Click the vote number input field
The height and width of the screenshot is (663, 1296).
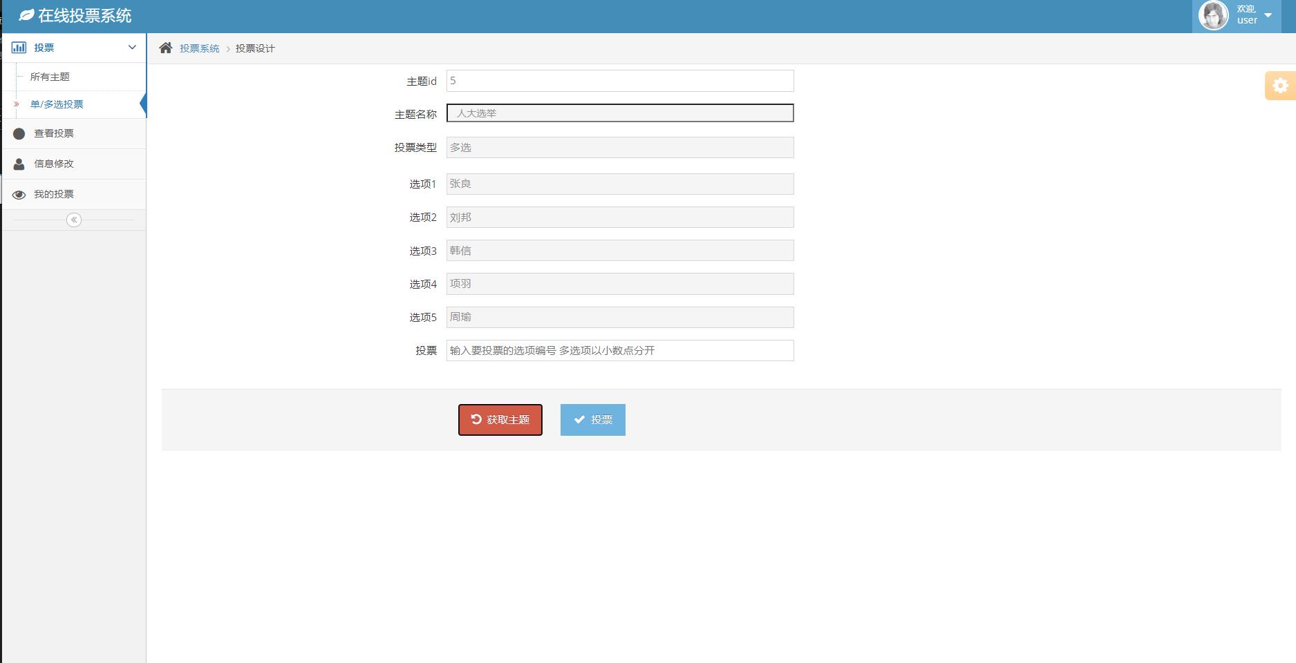(619, 350)
